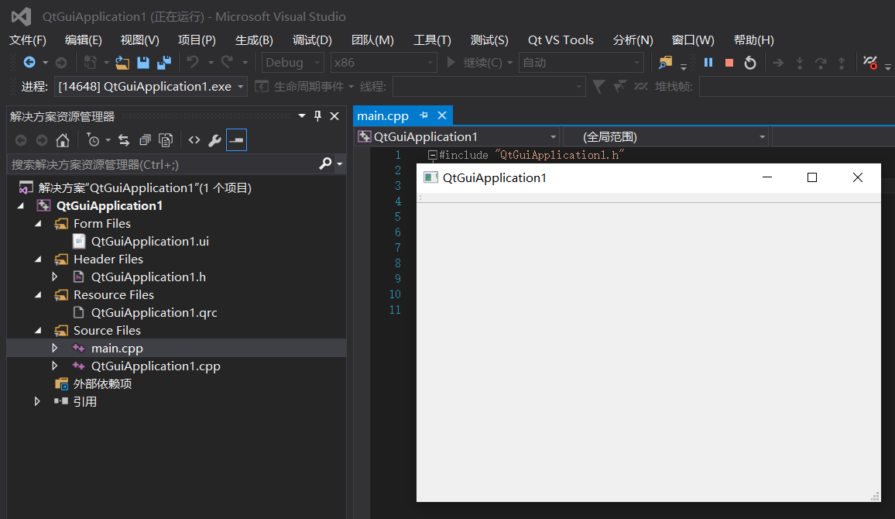Viewport: 895px width, 519px height.
Task: Click the Redo arrow in the toolbar
Action: click(227, 62)
